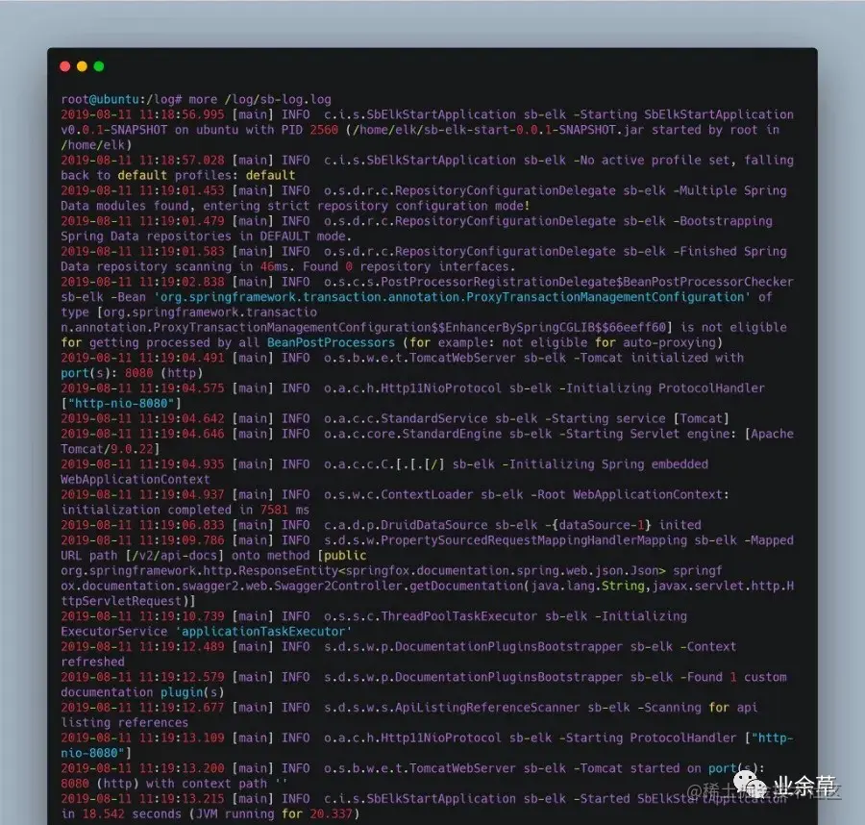Click the text 'Tomcat started on'
Screen dimensions: 865x825
[640, 768]
